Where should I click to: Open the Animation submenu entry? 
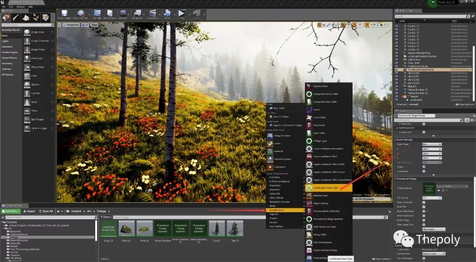click(285, 177)
